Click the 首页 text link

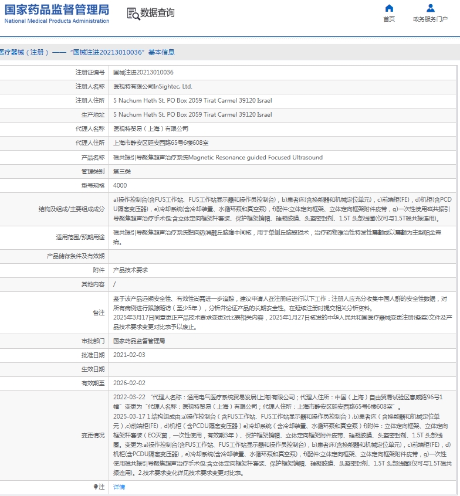[x=389, y=19]
